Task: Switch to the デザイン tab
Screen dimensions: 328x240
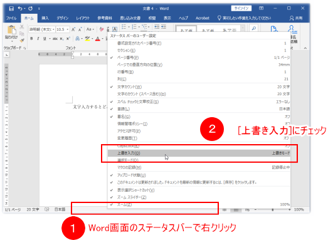Action: point(63,18)
